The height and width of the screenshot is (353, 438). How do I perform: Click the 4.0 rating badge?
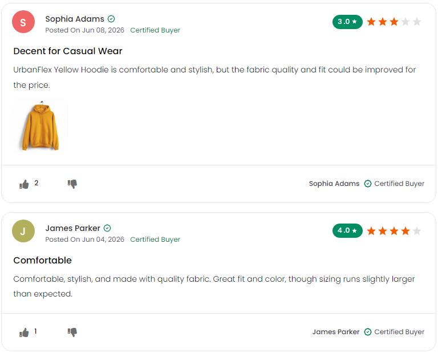click(347, 231)
